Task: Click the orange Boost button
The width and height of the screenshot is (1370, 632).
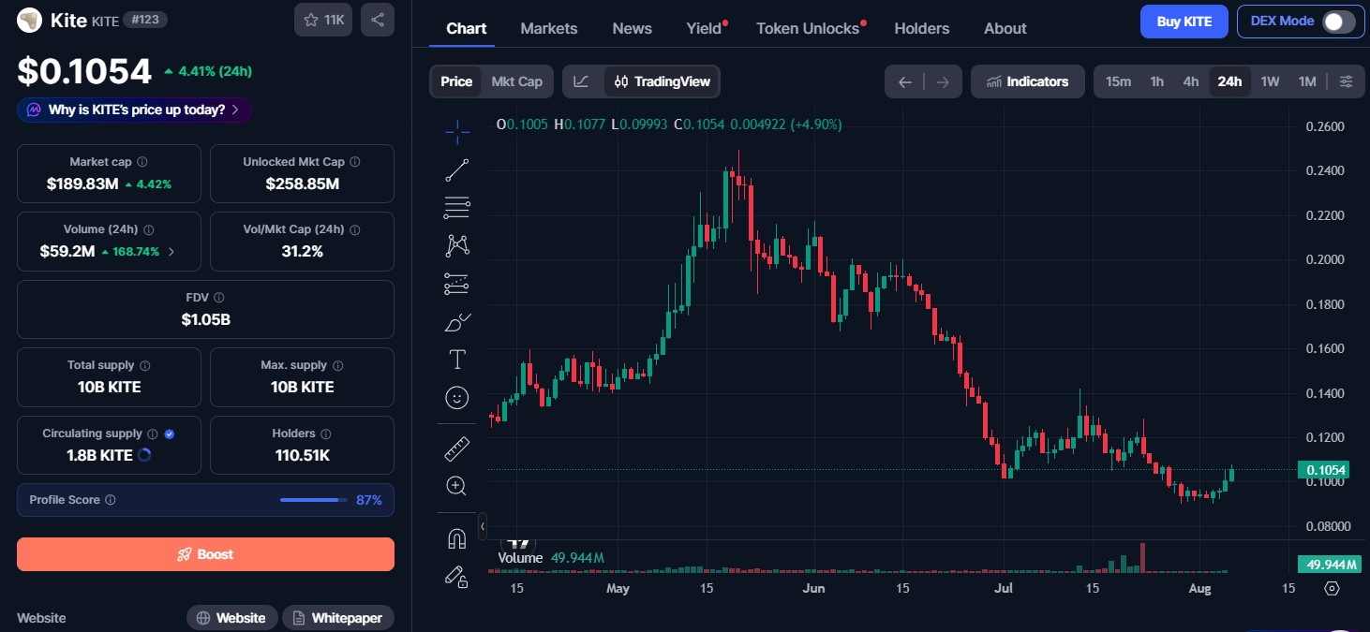Action: click(x=205, y=554)
